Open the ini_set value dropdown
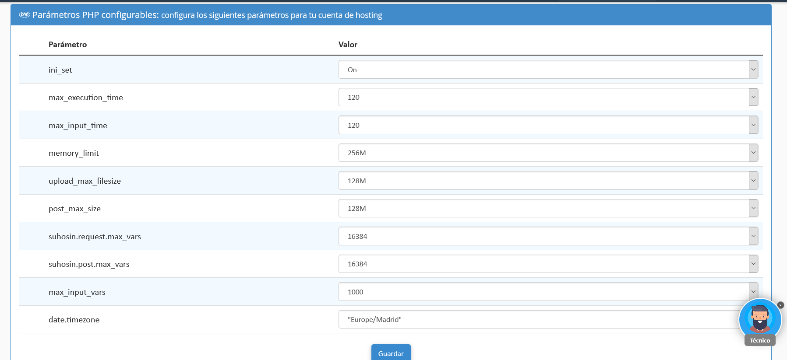This screenshot has height=360, width=787. [x=548, y=70]
